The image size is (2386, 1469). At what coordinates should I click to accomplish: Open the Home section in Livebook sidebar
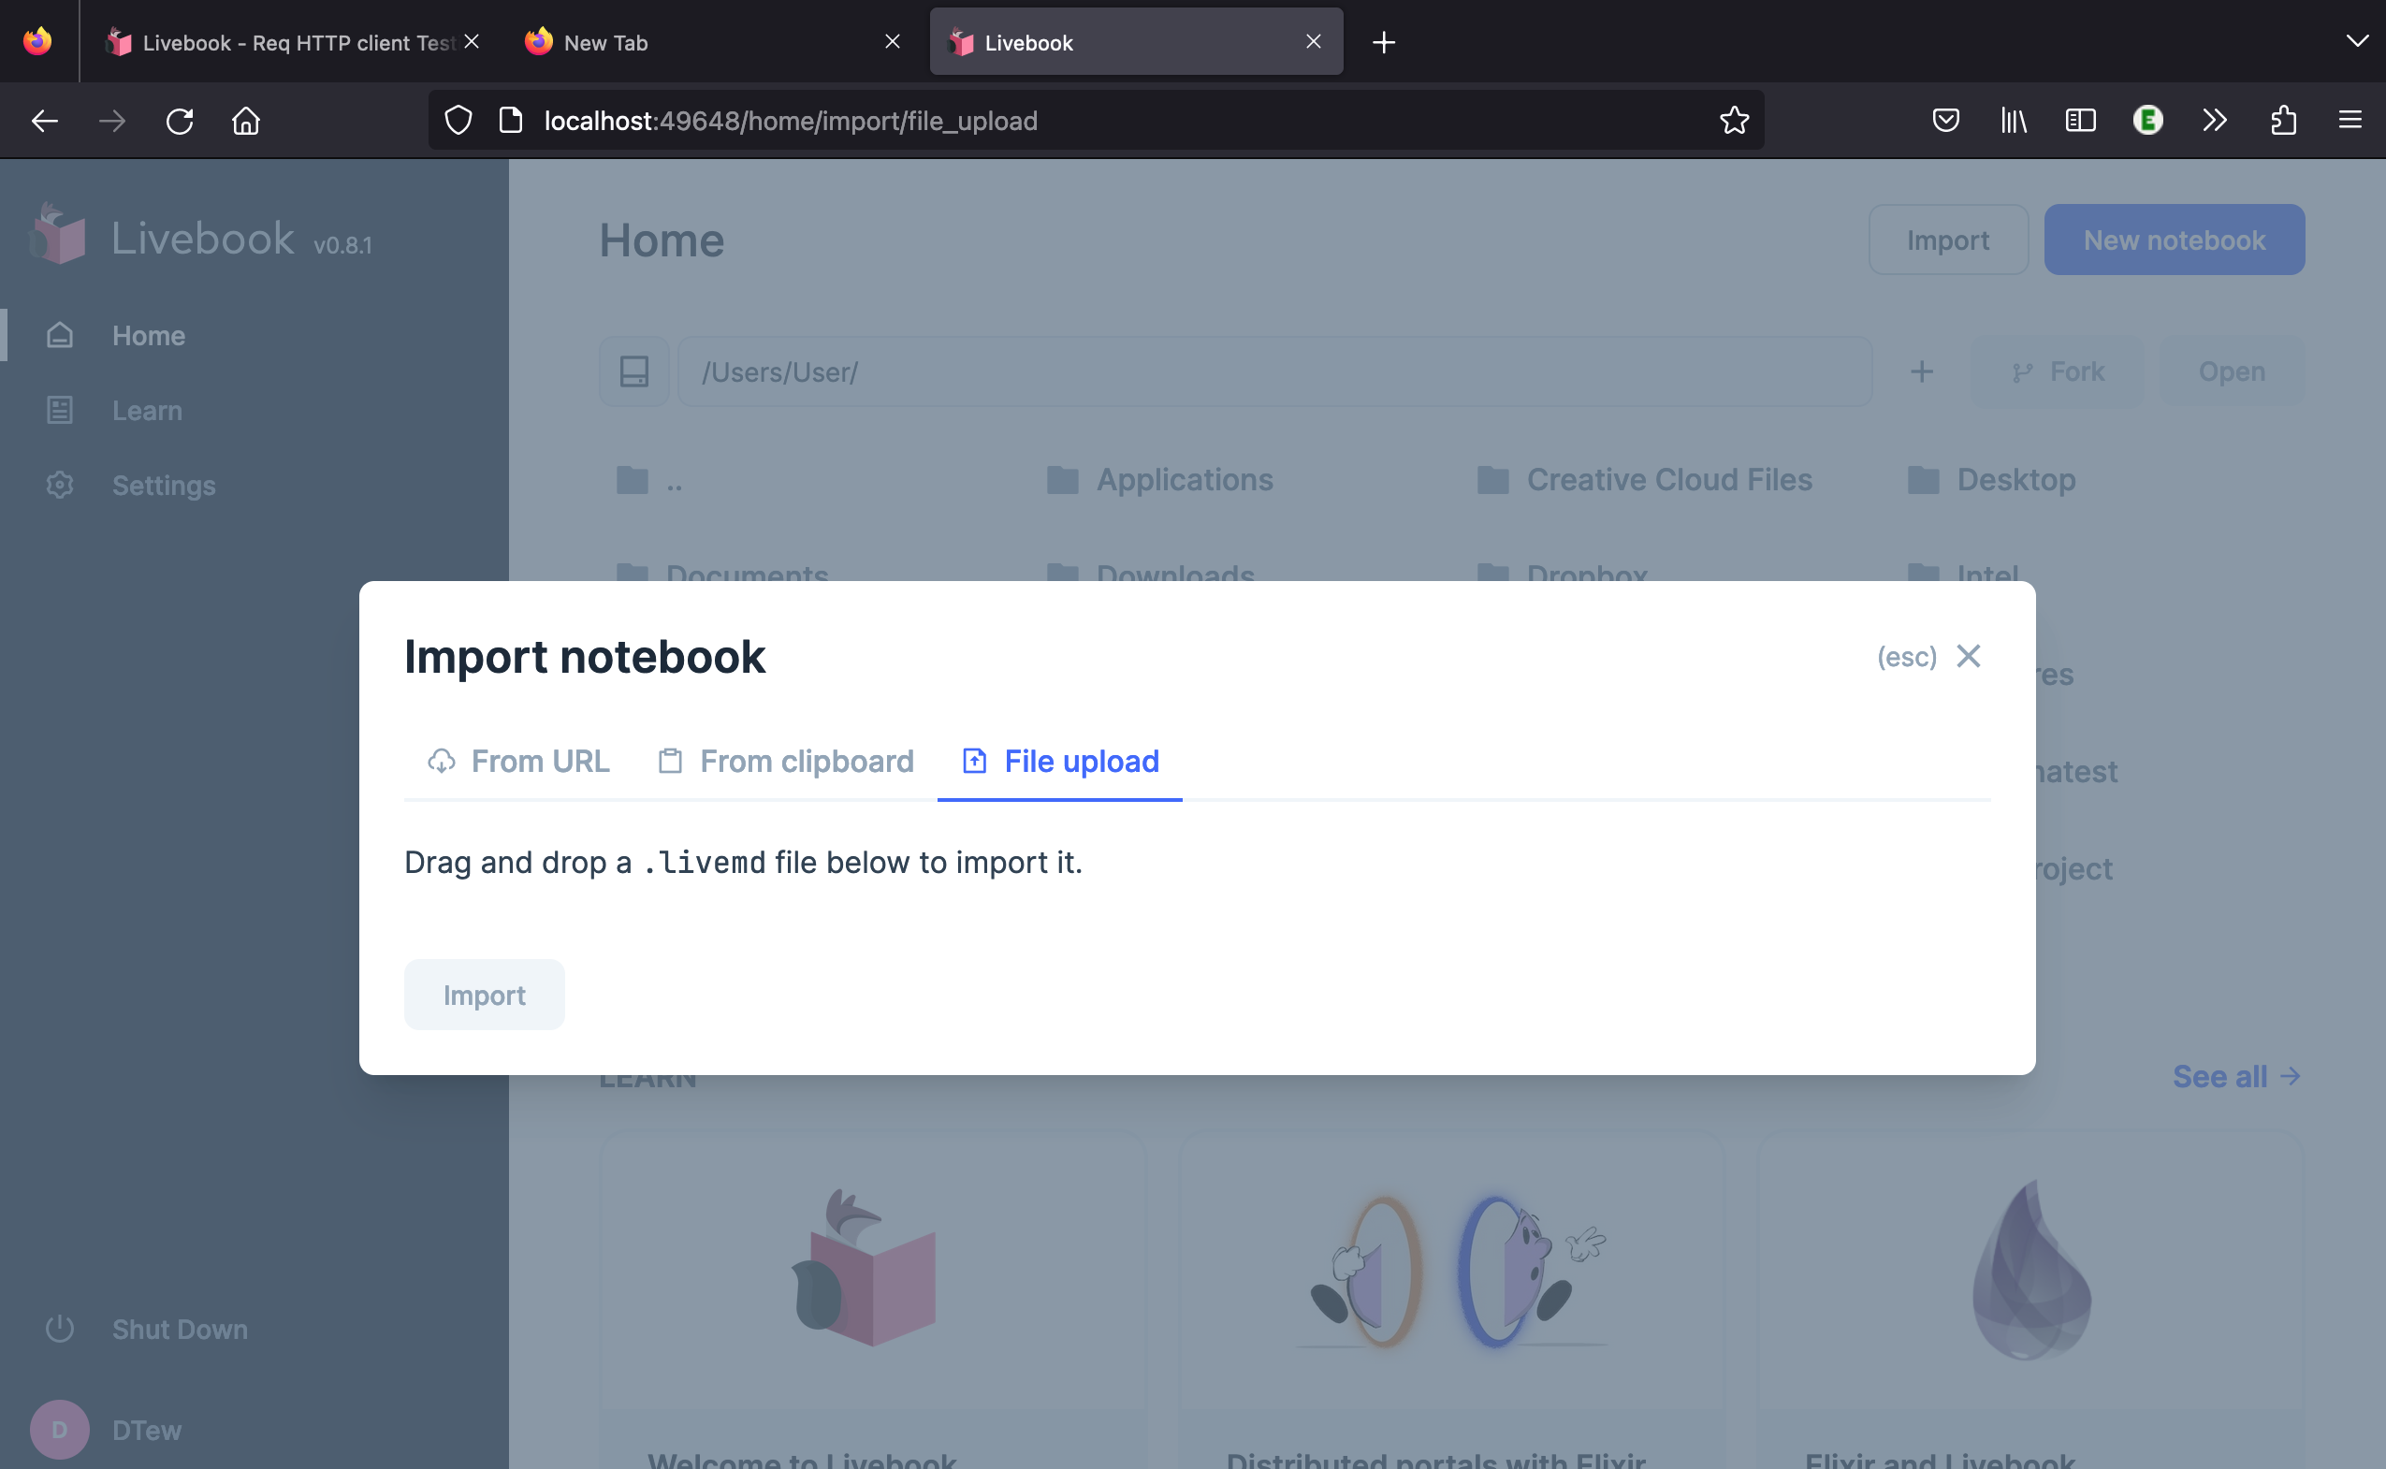click(148, 335)
